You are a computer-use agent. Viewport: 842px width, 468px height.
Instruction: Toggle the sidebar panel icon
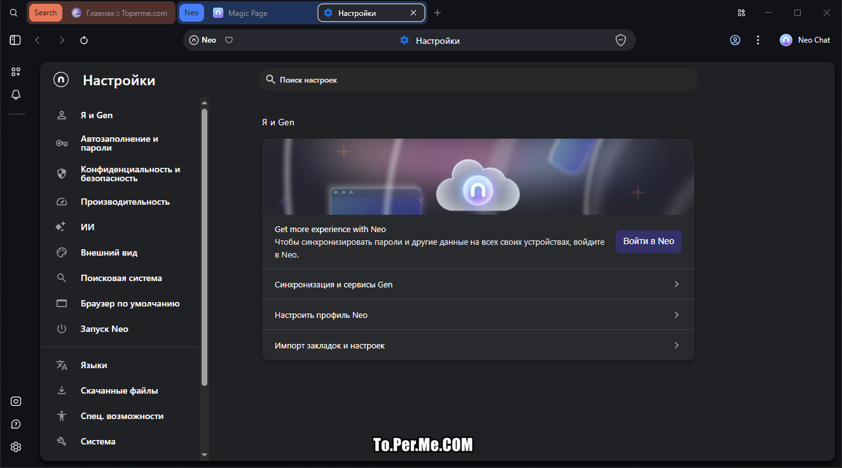15,40
